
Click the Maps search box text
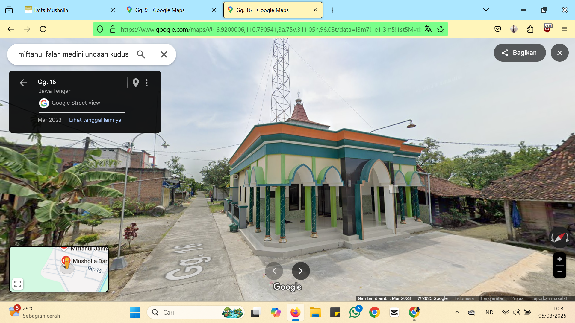point(73,54)
